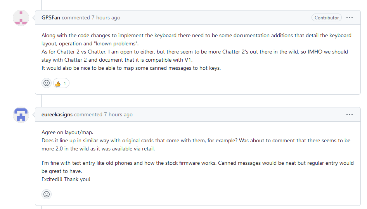Click the "Excited!!! Thank you!" line
This screenshot has height=209, width=367.
(x=66, y=180)
